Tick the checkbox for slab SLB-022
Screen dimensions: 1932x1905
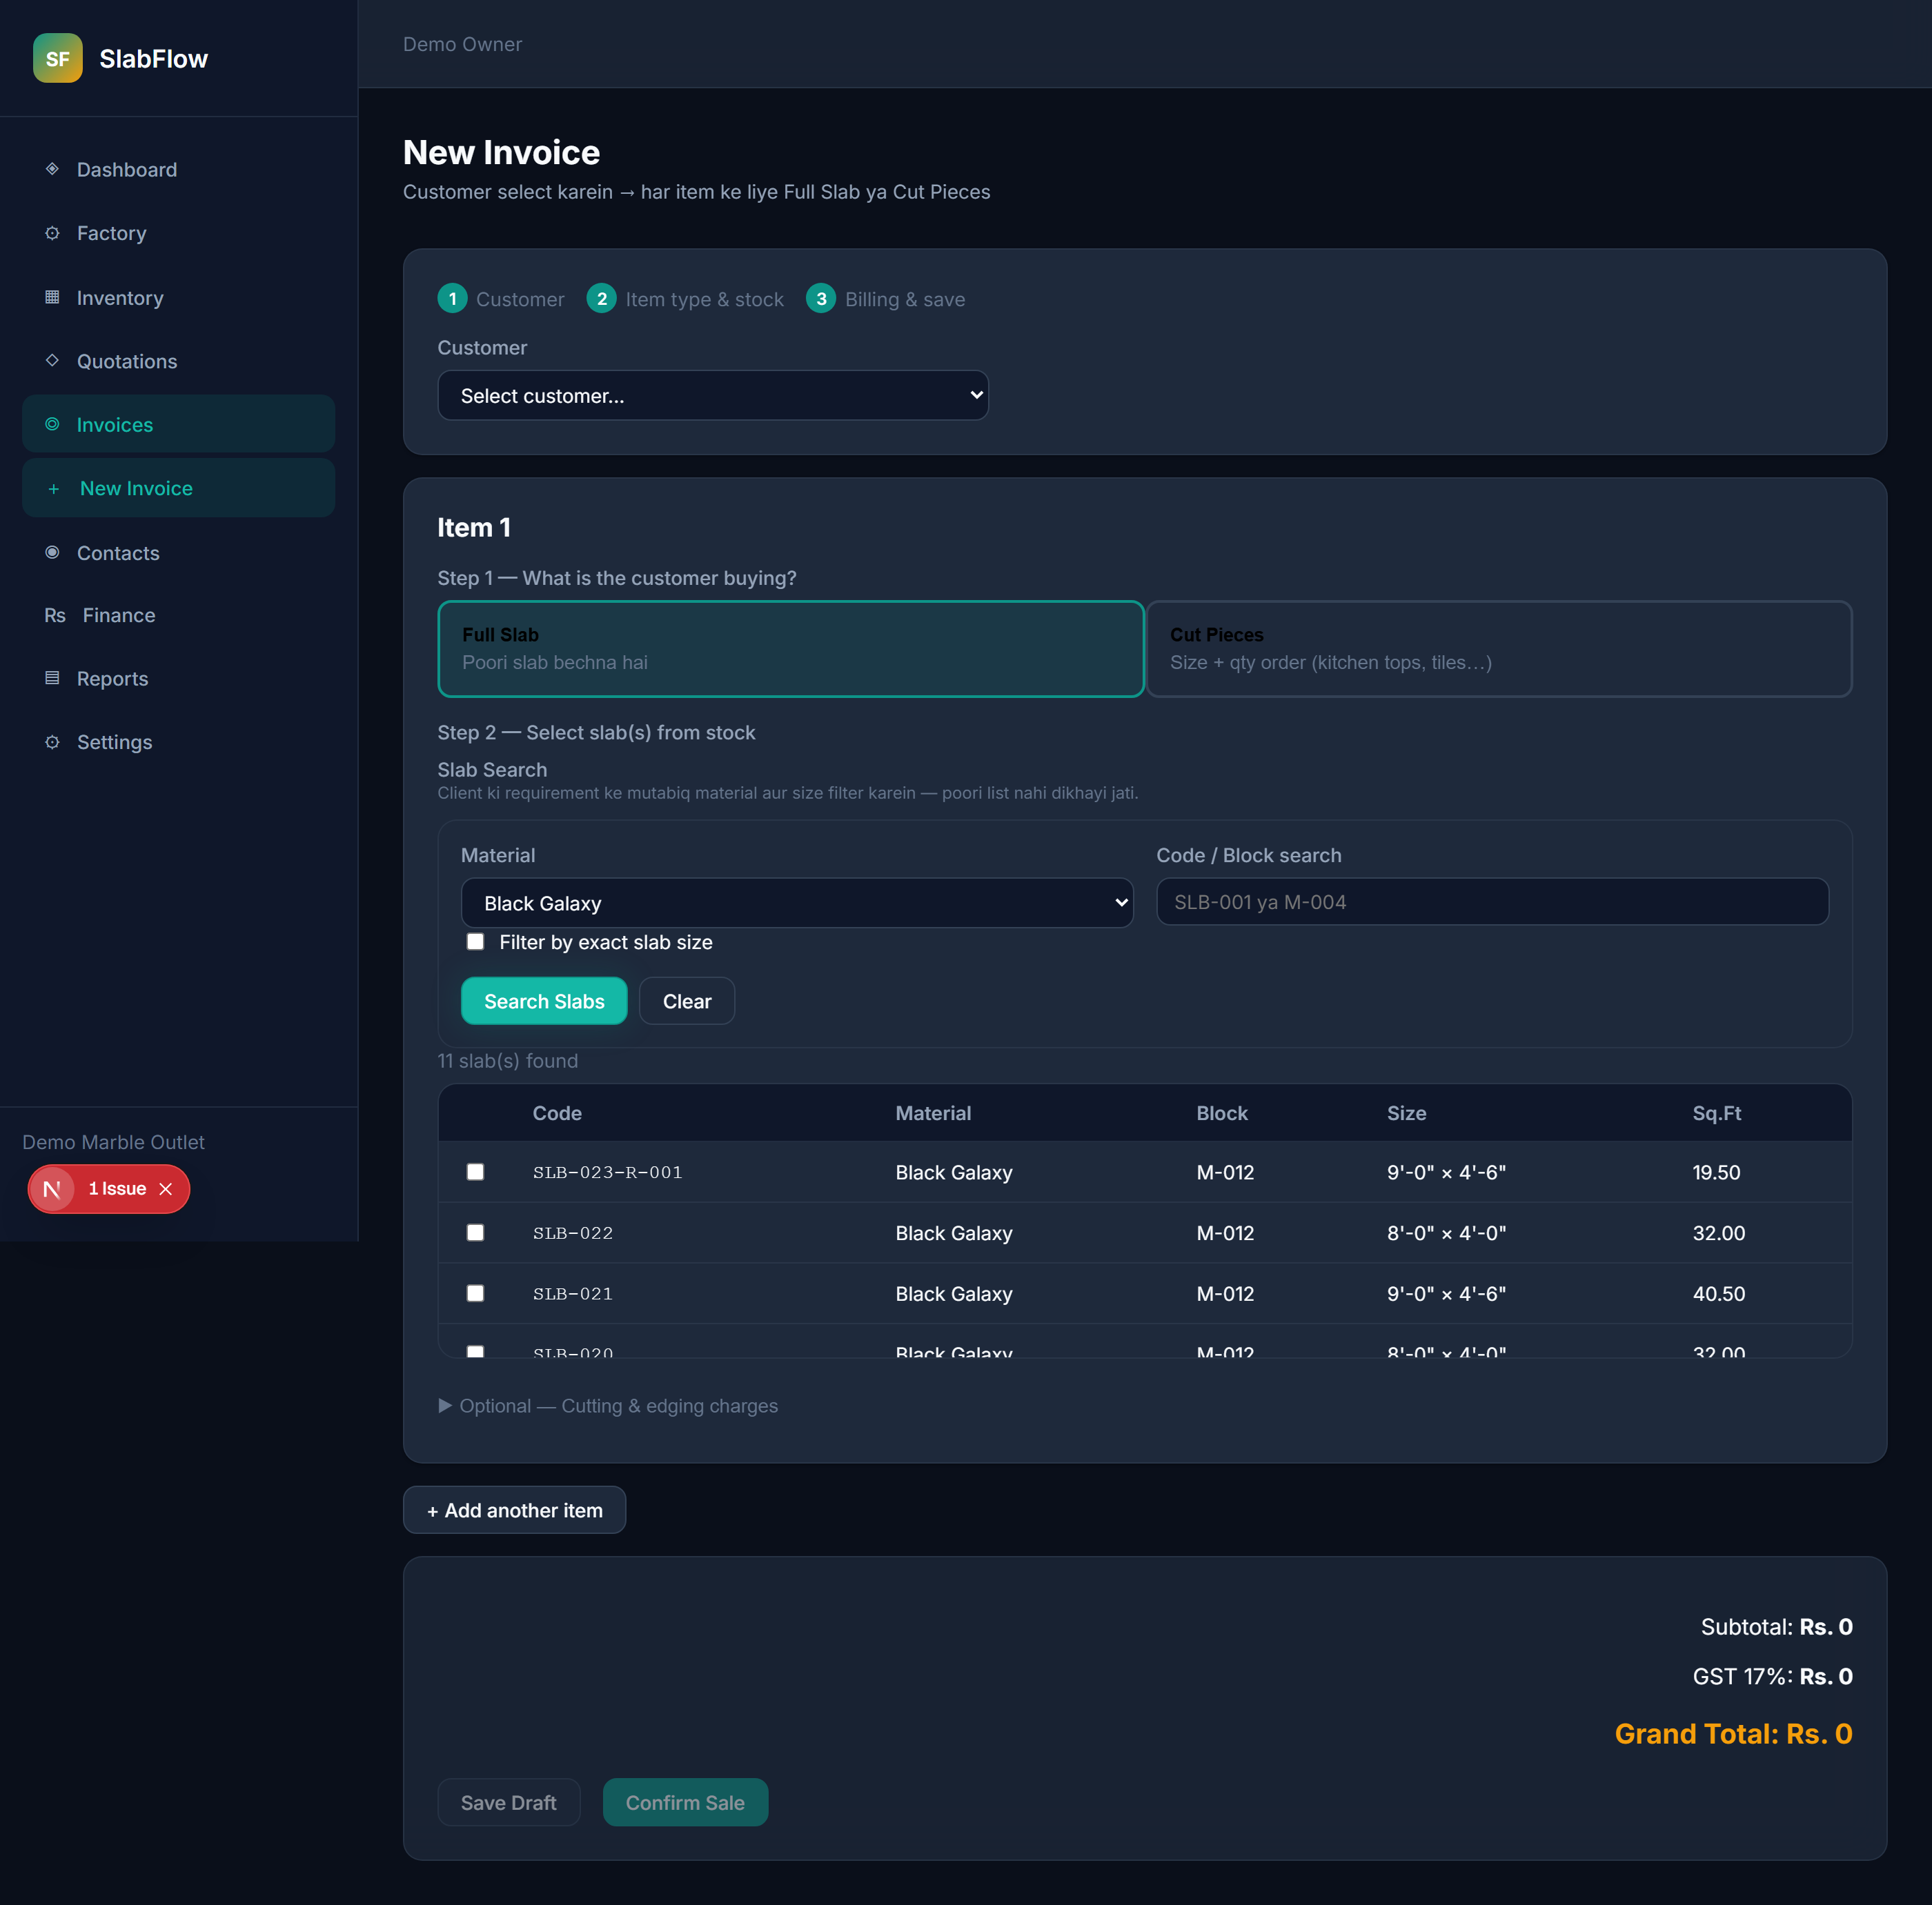point(475,1233)
